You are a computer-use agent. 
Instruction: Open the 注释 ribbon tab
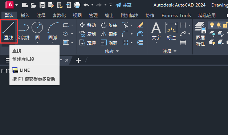[x=41, y=15]
